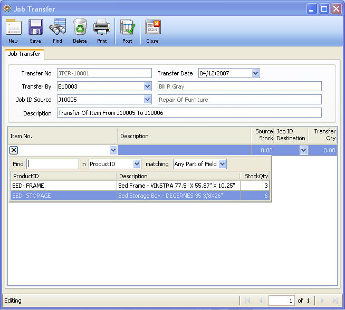
Task: Sort by StockQty column header
Action: pos(255,176)
